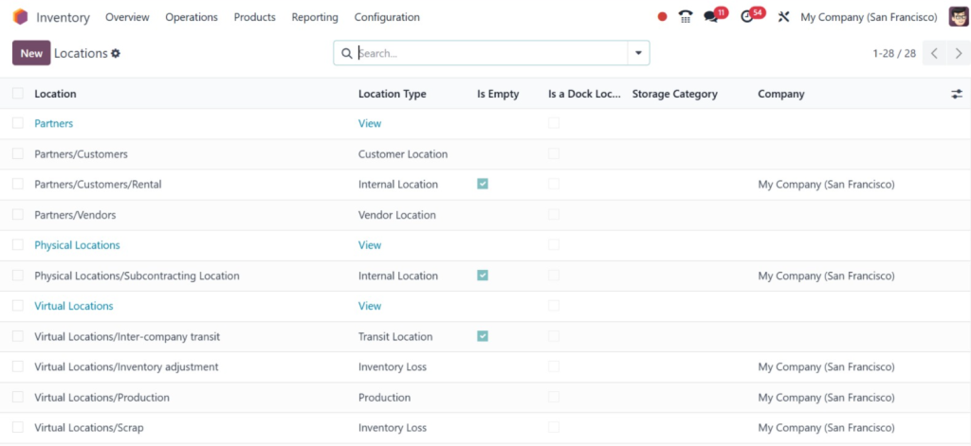Select the Inventory adjustment row checkbox
The width and height of the screenshot is (971, 446).
click(x=18, y=366)
